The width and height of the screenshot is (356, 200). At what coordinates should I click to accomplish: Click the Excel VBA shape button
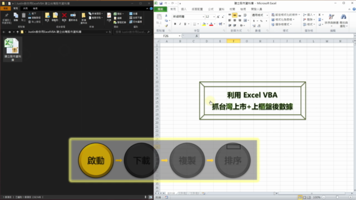click(253, 101)
